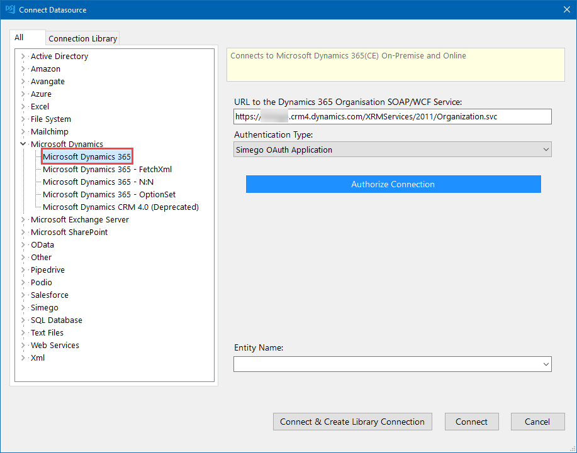Select the Podio tree item

tap(42, 283)
